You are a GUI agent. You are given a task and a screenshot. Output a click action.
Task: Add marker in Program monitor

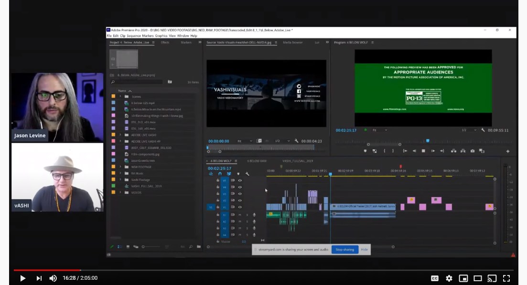[x=366, y=151]
